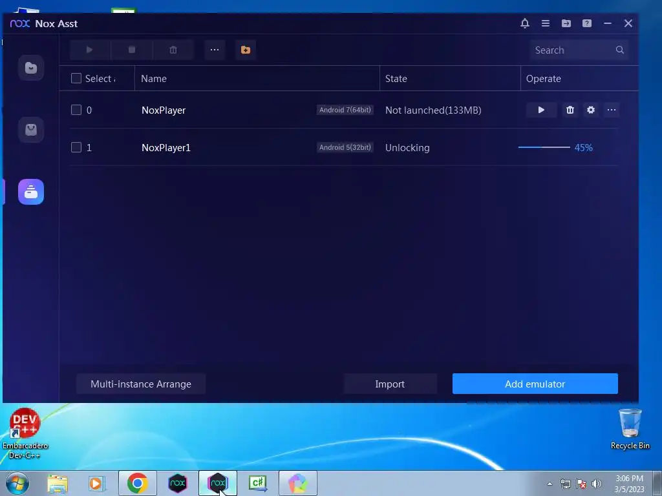Image resolution: width=662 pixels, height=496 pixels.
Task: Click the Add emulator button
Action: pos(535,384)
